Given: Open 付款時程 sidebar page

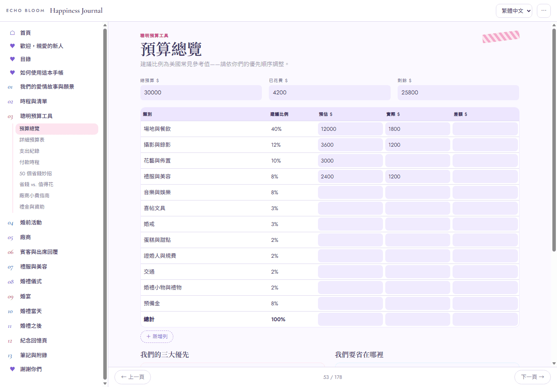Looking at the screenshot, I should [x=57, y=162].
